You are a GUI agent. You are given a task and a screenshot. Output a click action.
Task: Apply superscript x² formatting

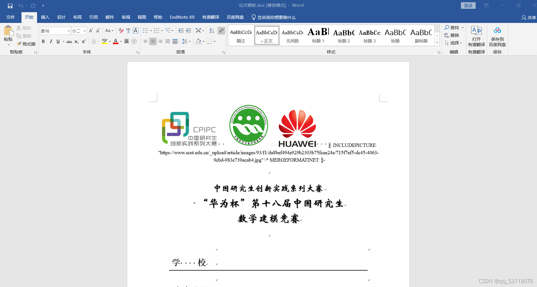84,42
